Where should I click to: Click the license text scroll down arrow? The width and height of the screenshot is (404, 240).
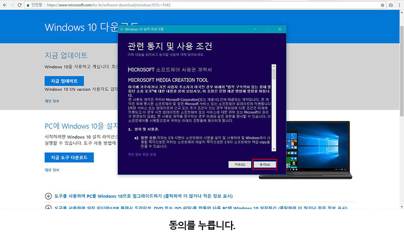pyautogui.click(x=273, y=149)
